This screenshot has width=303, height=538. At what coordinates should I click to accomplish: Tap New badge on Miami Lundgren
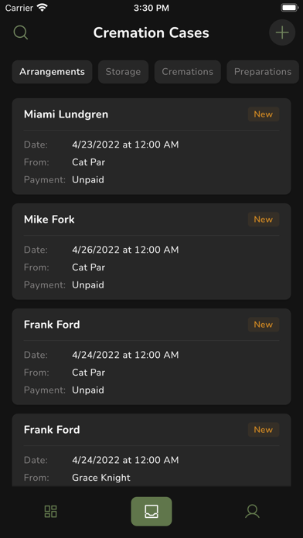264,114
